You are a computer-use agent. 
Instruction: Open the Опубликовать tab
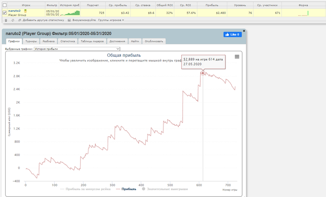154,41
